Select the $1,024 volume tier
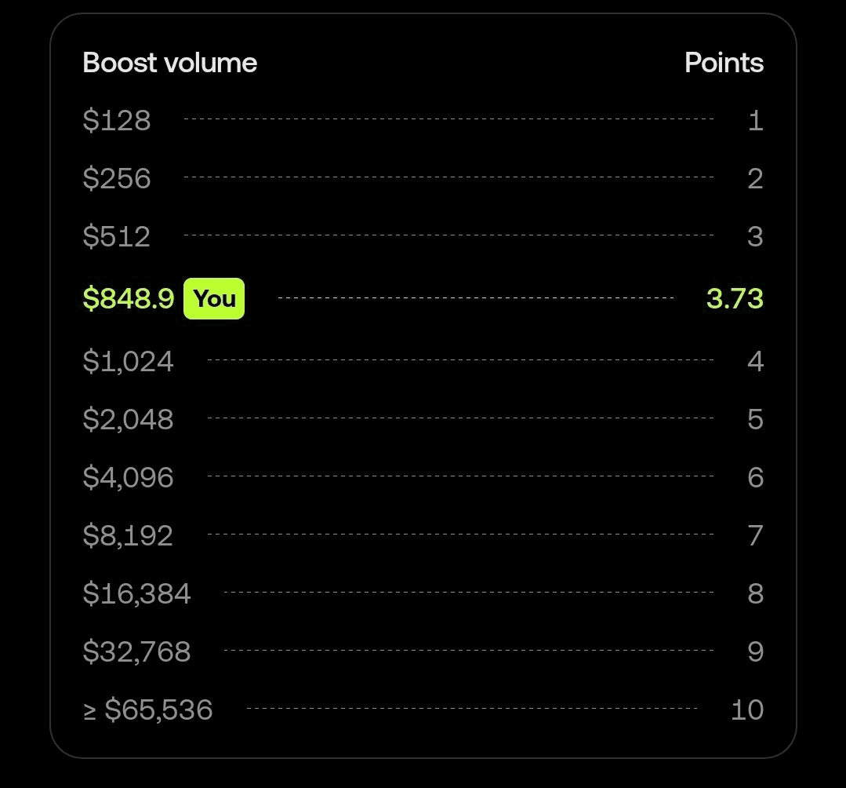The height and width of the screenshot is (788, 846). 129,361
